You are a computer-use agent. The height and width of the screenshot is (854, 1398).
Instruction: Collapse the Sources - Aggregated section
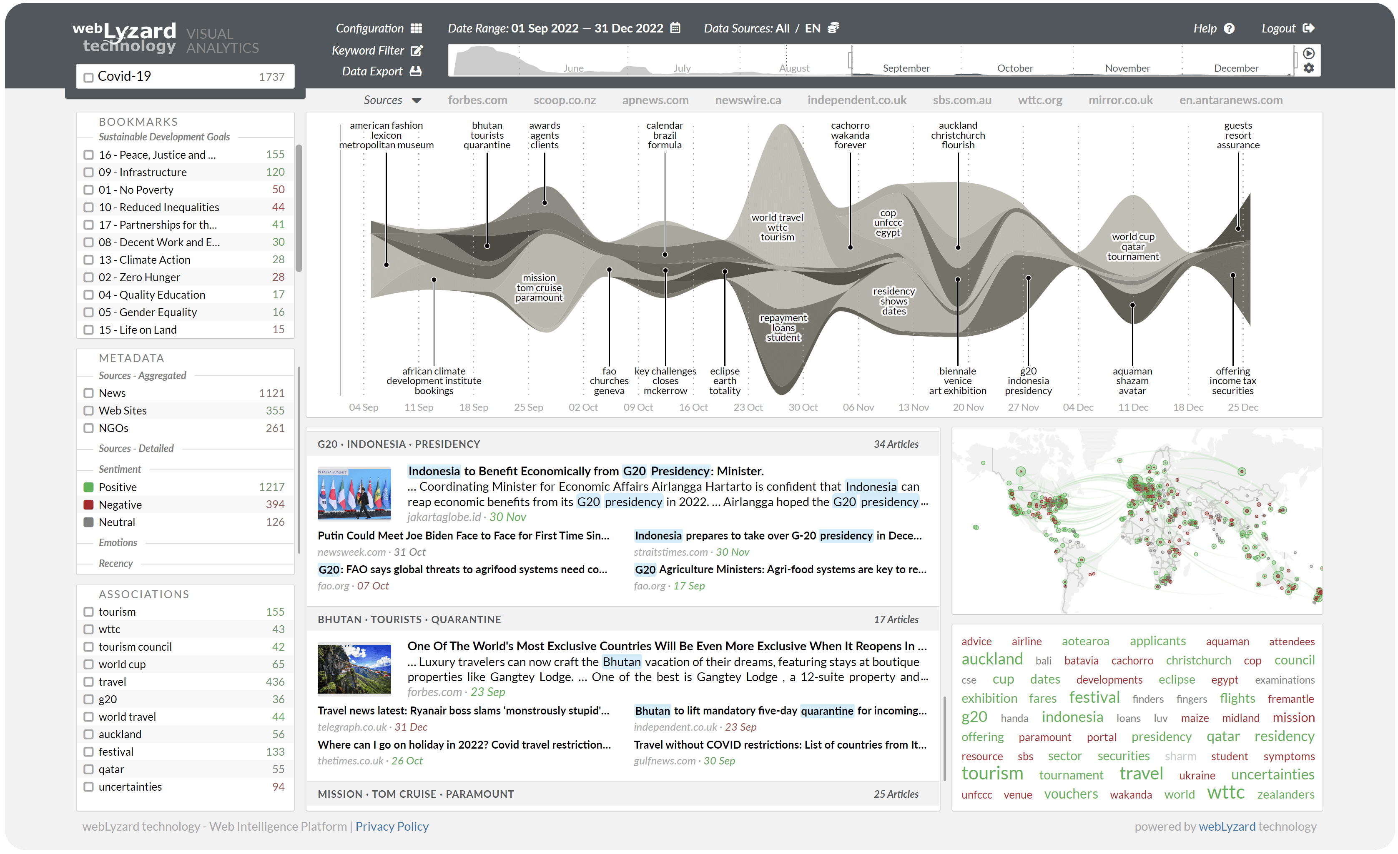click(143, 375)
